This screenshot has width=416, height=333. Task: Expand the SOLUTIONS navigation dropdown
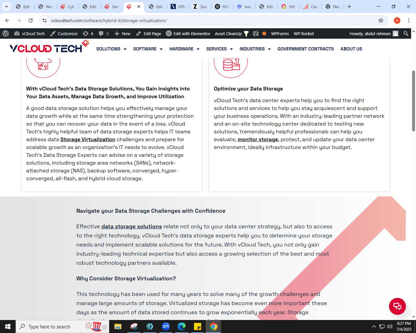click(x=111, y=49)
